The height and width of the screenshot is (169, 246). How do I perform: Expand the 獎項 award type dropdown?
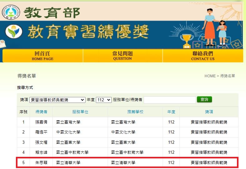[57, 100]
